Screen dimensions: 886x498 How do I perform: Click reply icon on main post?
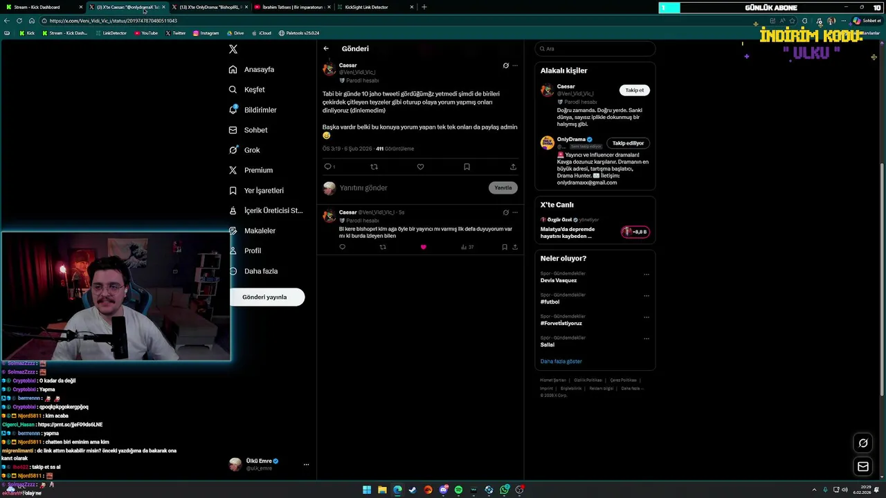click(328, 167)
